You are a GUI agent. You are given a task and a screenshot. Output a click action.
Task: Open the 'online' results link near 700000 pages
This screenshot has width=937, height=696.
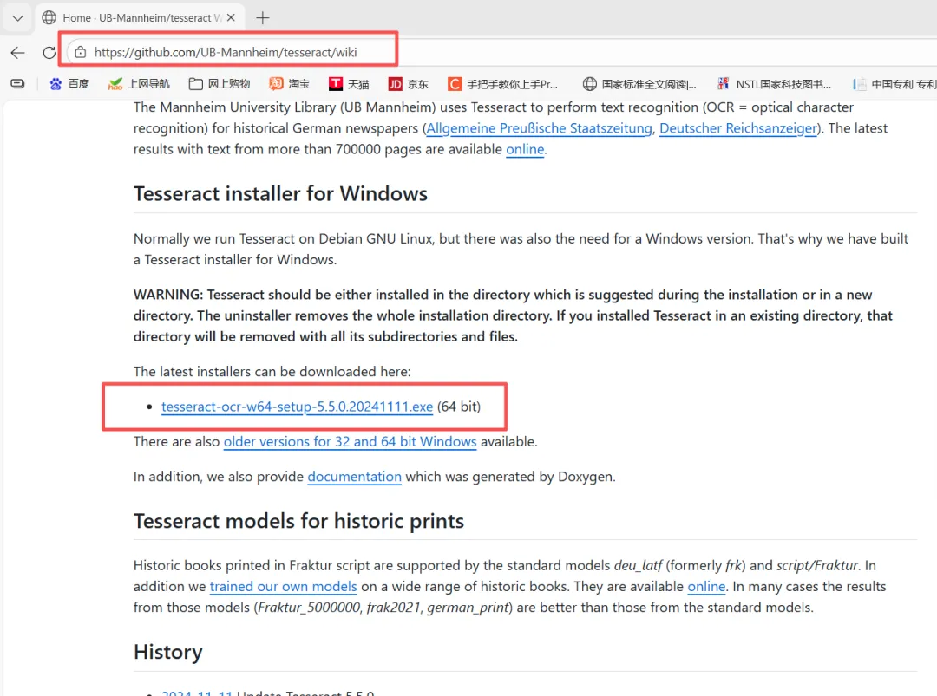pyautogui.click(x=525, y=149)
